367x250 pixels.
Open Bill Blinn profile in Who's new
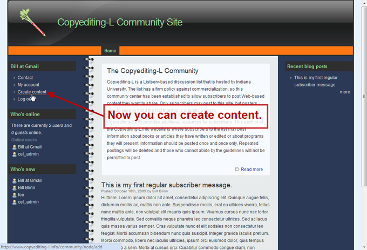point(26,188)
